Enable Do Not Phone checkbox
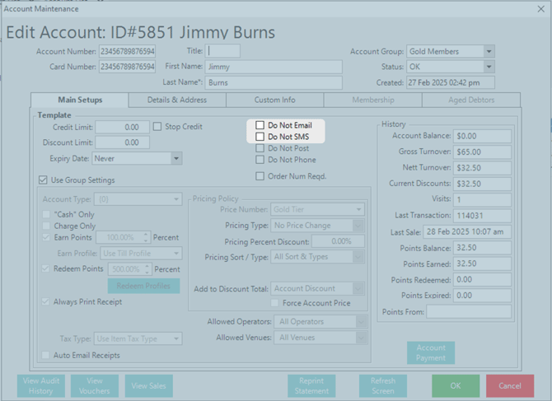 [x=260, y=160]
